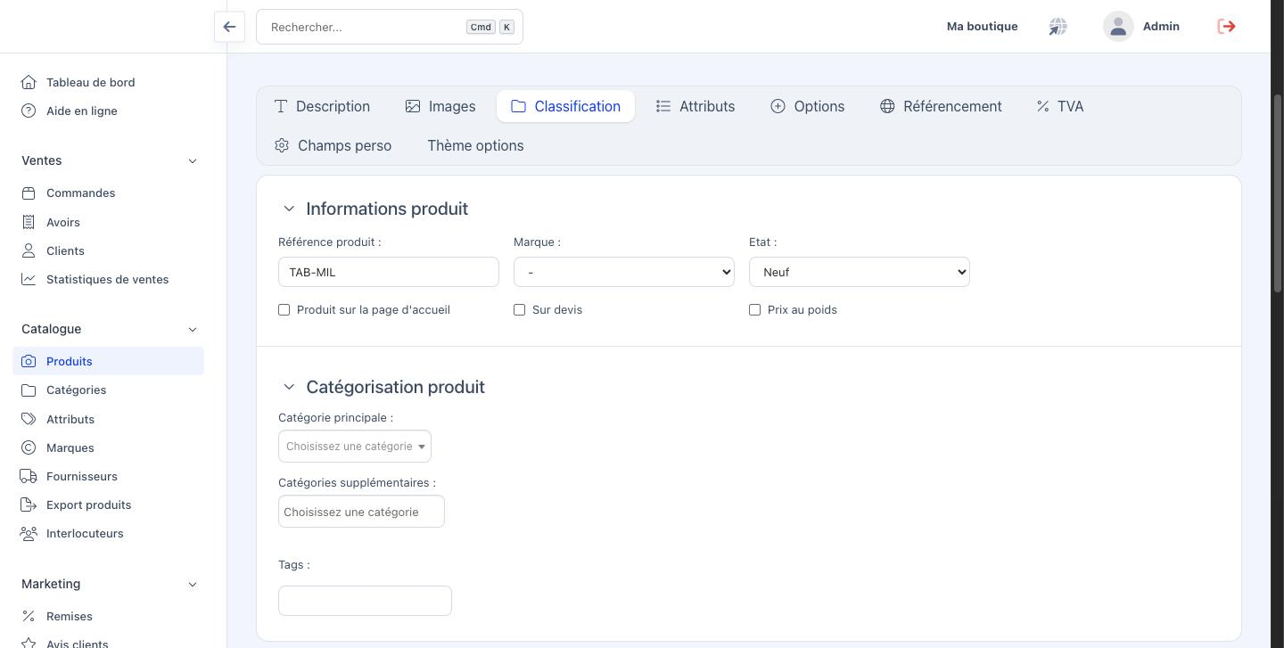This screenshot has height=648, width=1284.
Task: Click the Rechercher search field
Action: (x=390, y=27)
